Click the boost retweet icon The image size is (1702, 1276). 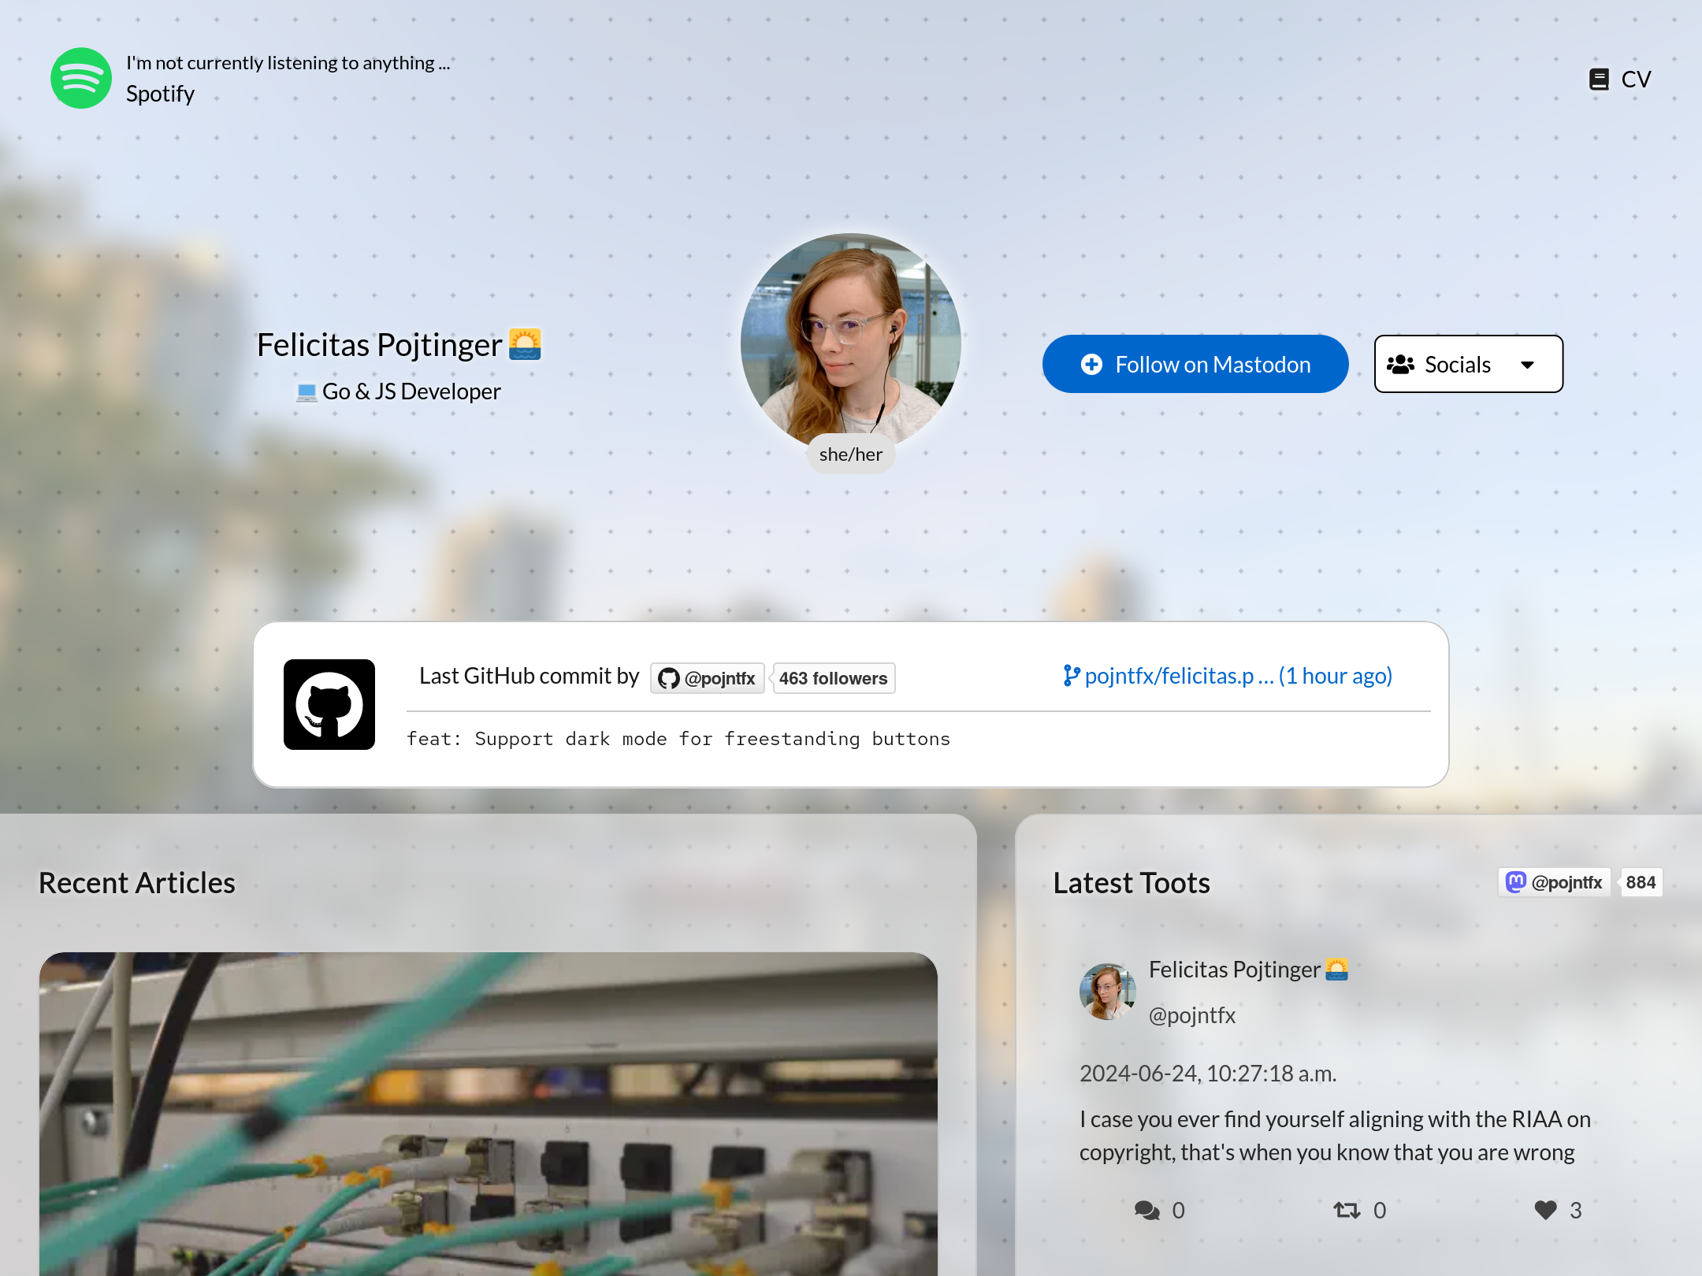coord(1347,1210)
